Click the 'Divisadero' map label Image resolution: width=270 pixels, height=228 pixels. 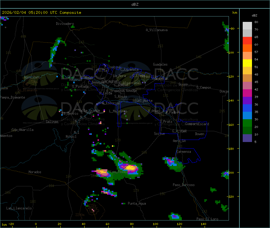pyautogui.click(x=65, y=24)
